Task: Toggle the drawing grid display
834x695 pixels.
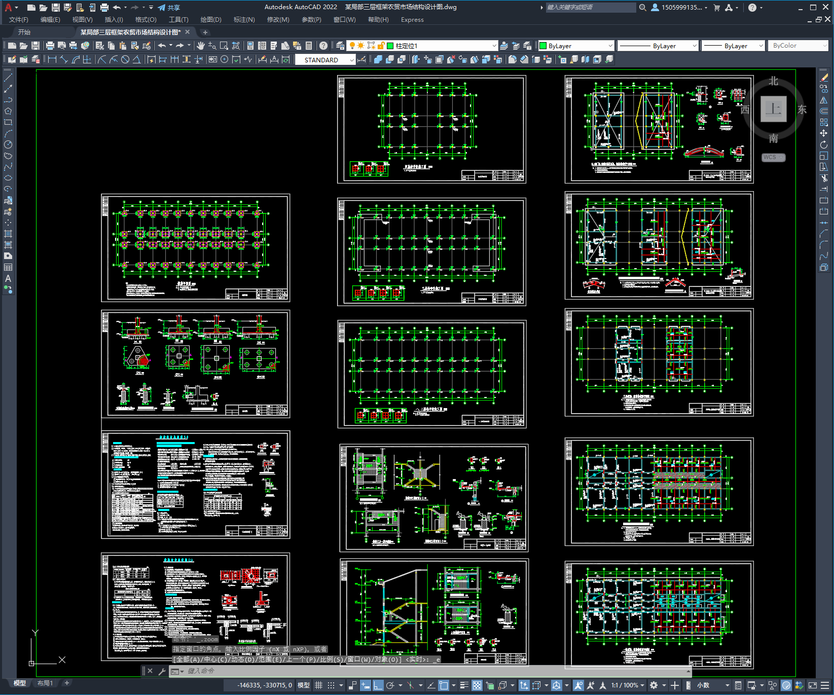Action: point(318,685)
